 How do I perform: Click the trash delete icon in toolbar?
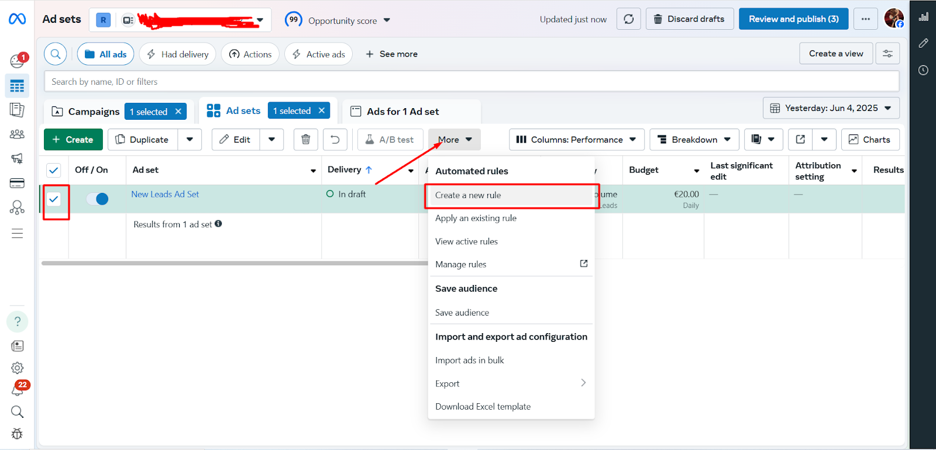[x=305, y=140]
